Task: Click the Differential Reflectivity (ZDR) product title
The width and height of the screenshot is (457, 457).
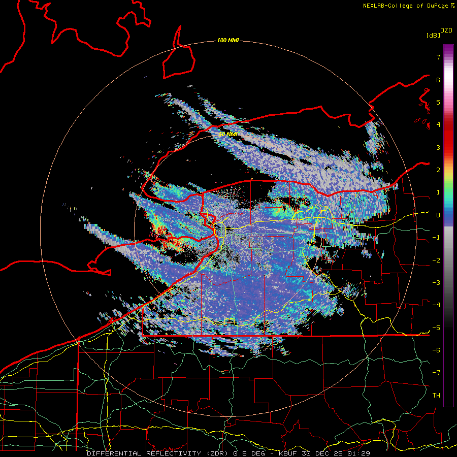Action: 158,453
